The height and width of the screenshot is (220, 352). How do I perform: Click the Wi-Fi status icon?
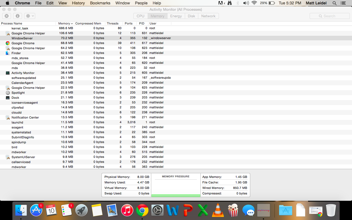[x=254, y=3]
